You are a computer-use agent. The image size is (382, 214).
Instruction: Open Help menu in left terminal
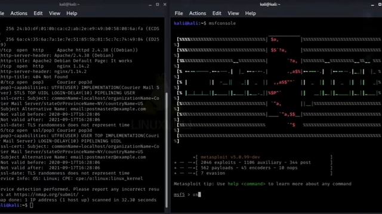click(72, 13)
